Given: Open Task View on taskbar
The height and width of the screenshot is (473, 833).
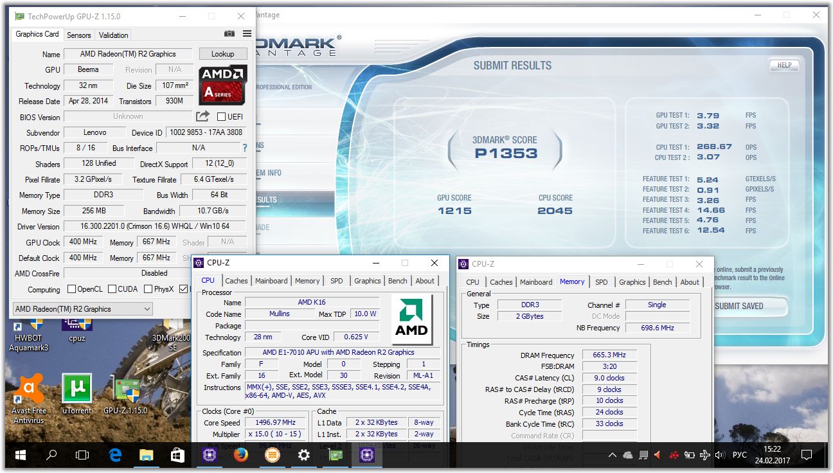Looking at the screenshot, I should (x=82, y=455).
